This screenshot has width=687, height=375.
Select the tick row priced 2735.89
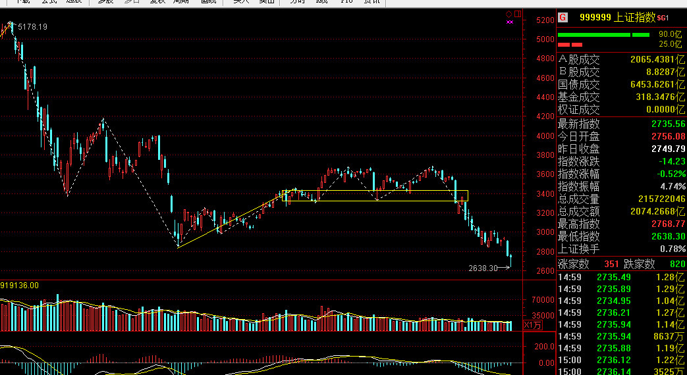click(622, 289)
